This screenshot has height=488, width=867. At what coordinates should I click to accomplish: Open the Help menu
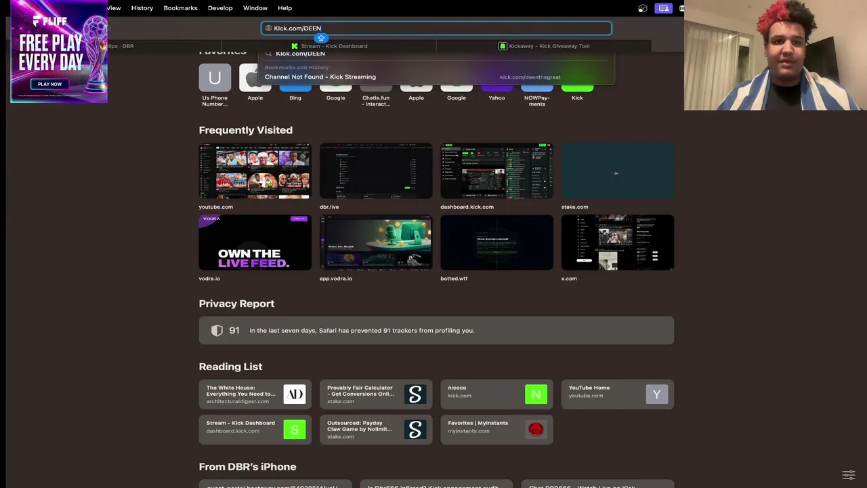(x=284, y=8)
